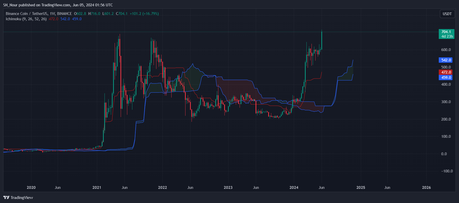The height and width of the screenshot is (203, 459).
Task: Click the −100.0 price axis value
Action: (447, 171)
